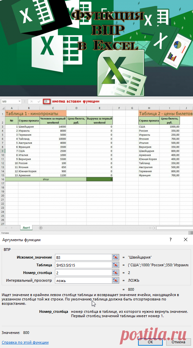The image size is (193, 348).
Task: Click the Армения cell in Table 1
Action: coord(29,175)
